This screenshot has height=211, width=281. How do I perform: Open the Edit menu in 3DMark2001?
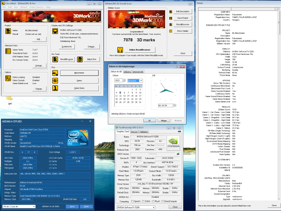pyautogui.click(x=10, y=7)
